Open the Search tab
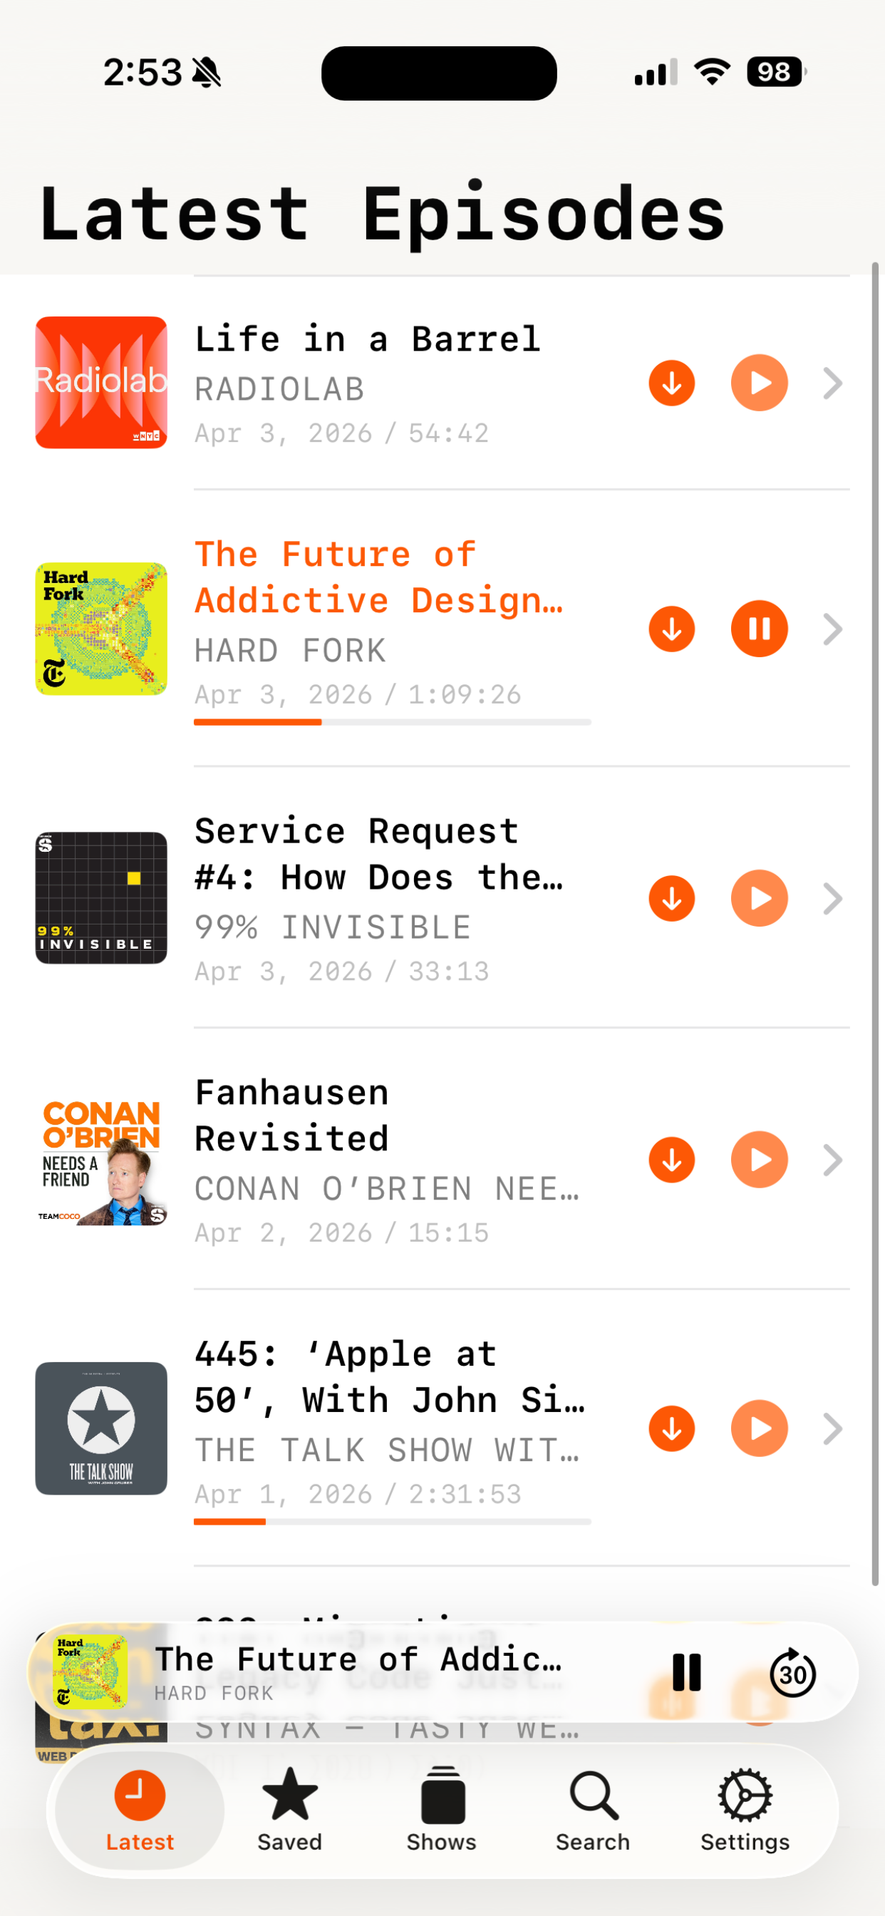 click(593, 1811)
